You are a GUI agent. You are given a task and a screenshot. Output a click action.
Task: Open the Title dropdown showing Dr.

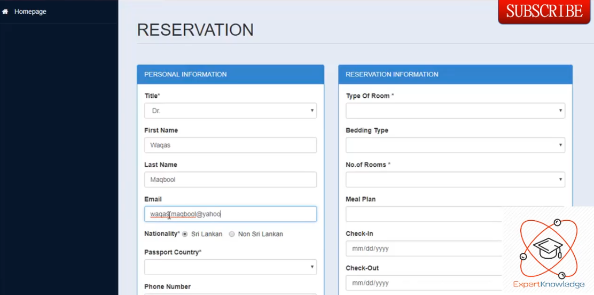point(230,111)
